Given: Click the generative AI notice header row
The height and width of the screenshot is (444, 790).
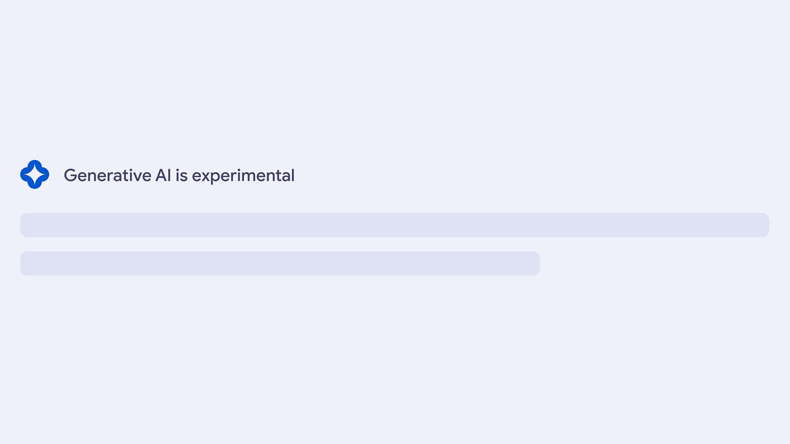Looking at the screenshot, I should click(158, 175).
